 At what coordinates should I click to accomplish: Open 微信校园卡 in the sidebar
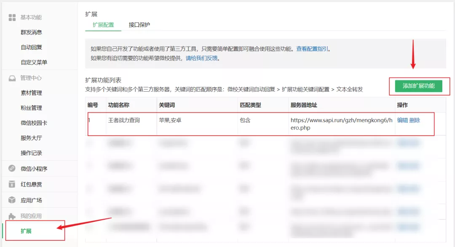click(x=34, y=123)
